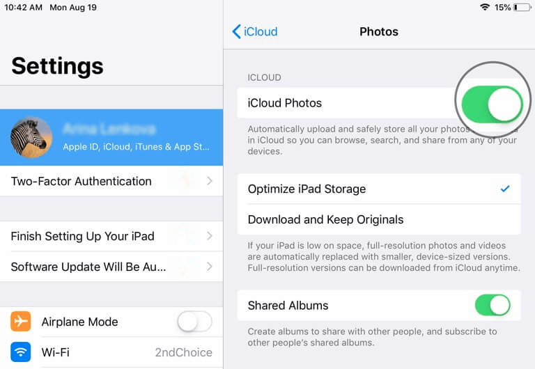
Task: Tap the 10:42 AM clock in status bar
Action: pyautogui.click(x=23, y=7)
